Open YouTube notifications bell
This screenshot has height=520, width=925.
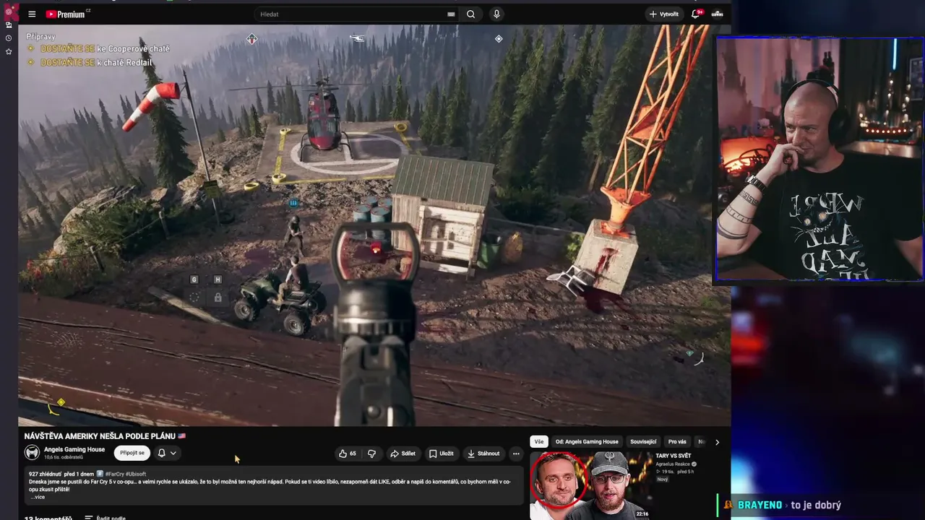(697, 14)
